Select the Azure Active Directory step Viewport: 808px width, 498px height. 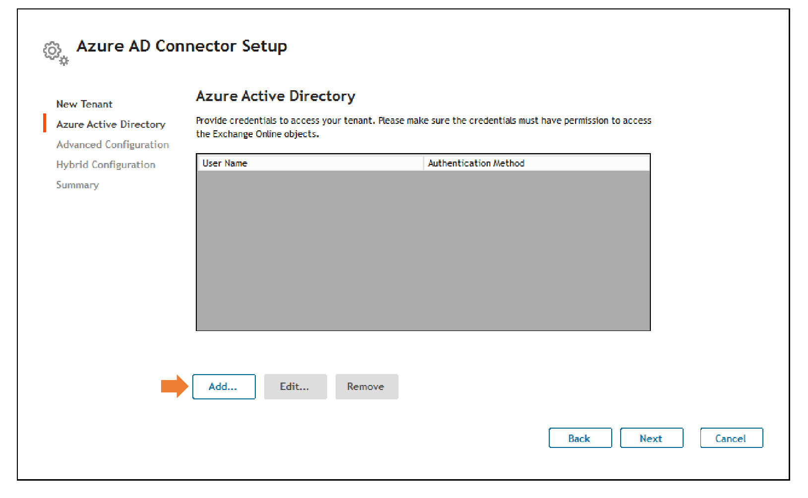click(x=111, y=124)
